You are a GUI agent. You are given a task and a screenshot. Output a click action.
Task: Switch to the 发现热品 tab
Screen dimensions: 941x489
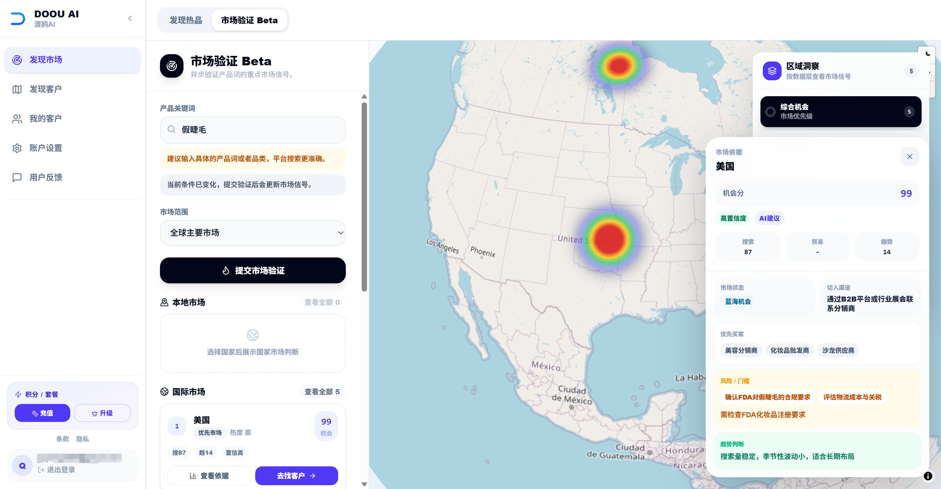click(186, 20)
